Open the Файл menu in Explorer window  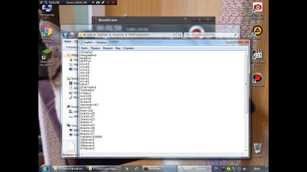tap(68, 42)
